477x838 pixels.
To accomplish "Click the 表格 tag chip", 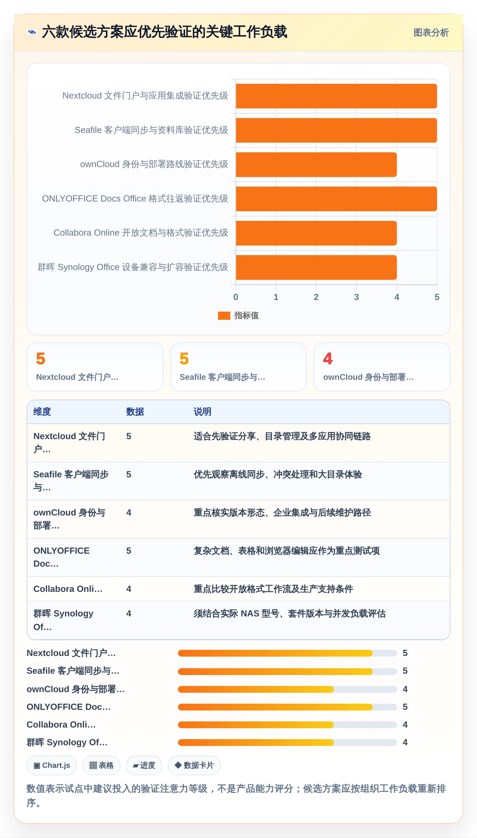I will 102,765.
